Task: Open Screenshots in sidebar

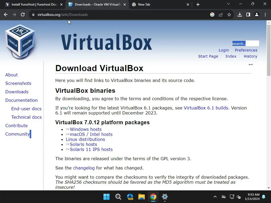Action: point(18,83)
